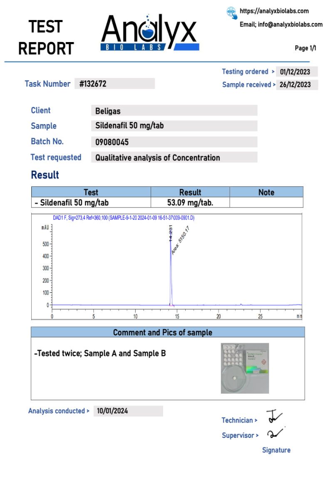Image resolution: width=333 pixels, height=479 pixels.
Task: Click the Comment and Pics of sample header
Action: [x=168, y=332]
